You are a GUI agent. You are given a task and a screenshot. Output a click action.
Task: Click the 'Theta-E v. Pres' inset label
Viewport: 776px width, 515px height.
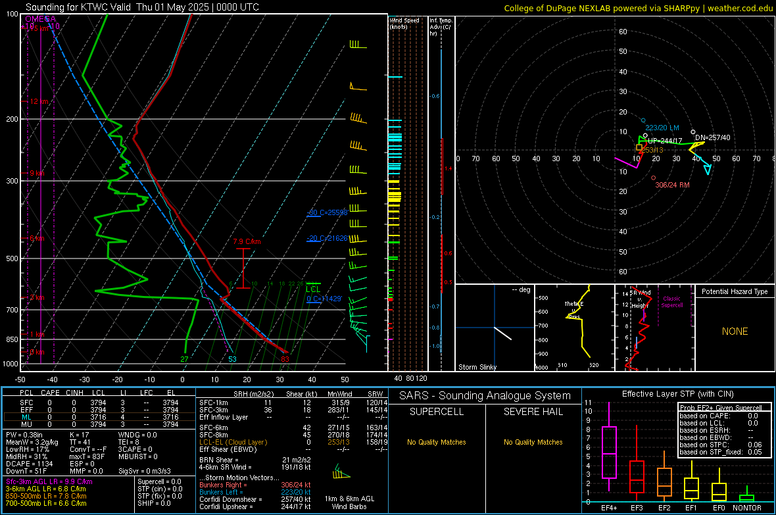pos(574,310)
